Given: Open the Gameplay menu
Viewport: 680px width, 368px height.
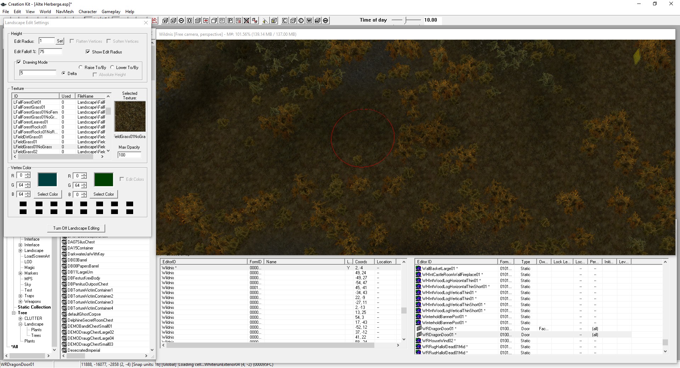Looking at the screenshot, I should 111,11.
